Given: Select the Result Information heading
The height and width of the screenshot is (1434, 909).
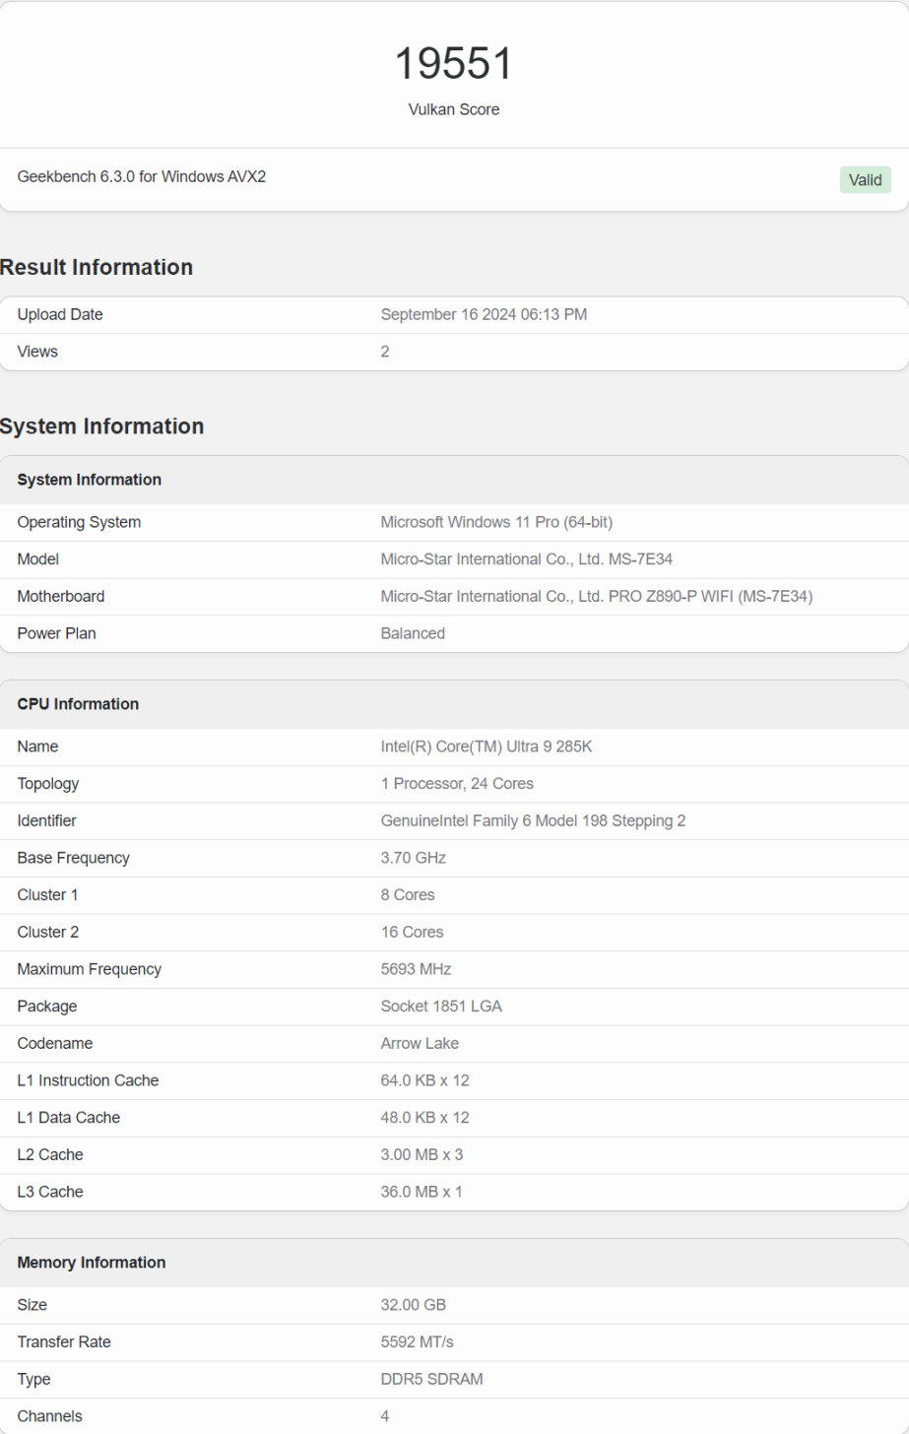Looking at the screenshot, I should click(x=97, y=267).
